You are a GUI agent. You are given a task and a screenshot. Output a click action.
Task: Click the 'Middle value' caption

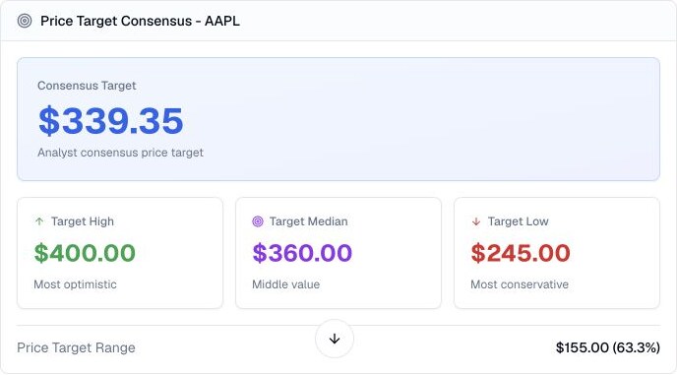pos(285,284)
